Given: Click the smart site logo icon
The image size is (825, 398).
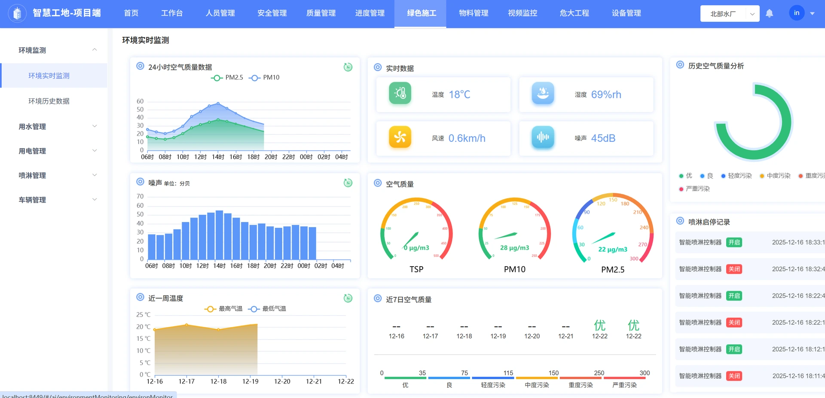Looking at the screenshot, I should click(17, 13).
